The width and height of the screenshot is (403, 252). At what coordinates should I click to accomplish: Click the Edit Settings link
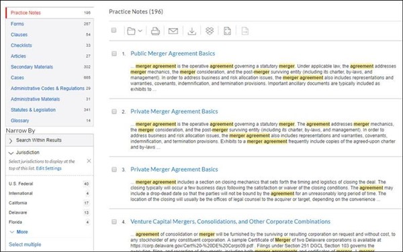[x=48, y=168]
